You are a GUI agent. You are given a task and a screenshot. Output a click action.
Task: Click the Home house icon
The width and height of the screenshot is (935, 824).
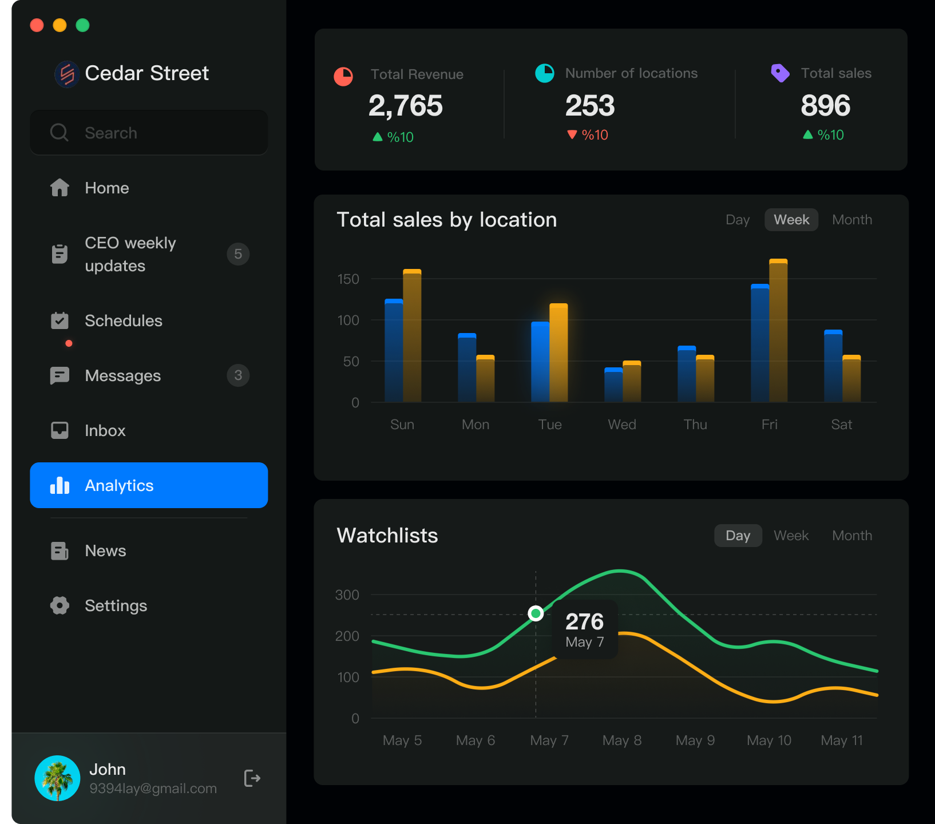coord(60,188)
